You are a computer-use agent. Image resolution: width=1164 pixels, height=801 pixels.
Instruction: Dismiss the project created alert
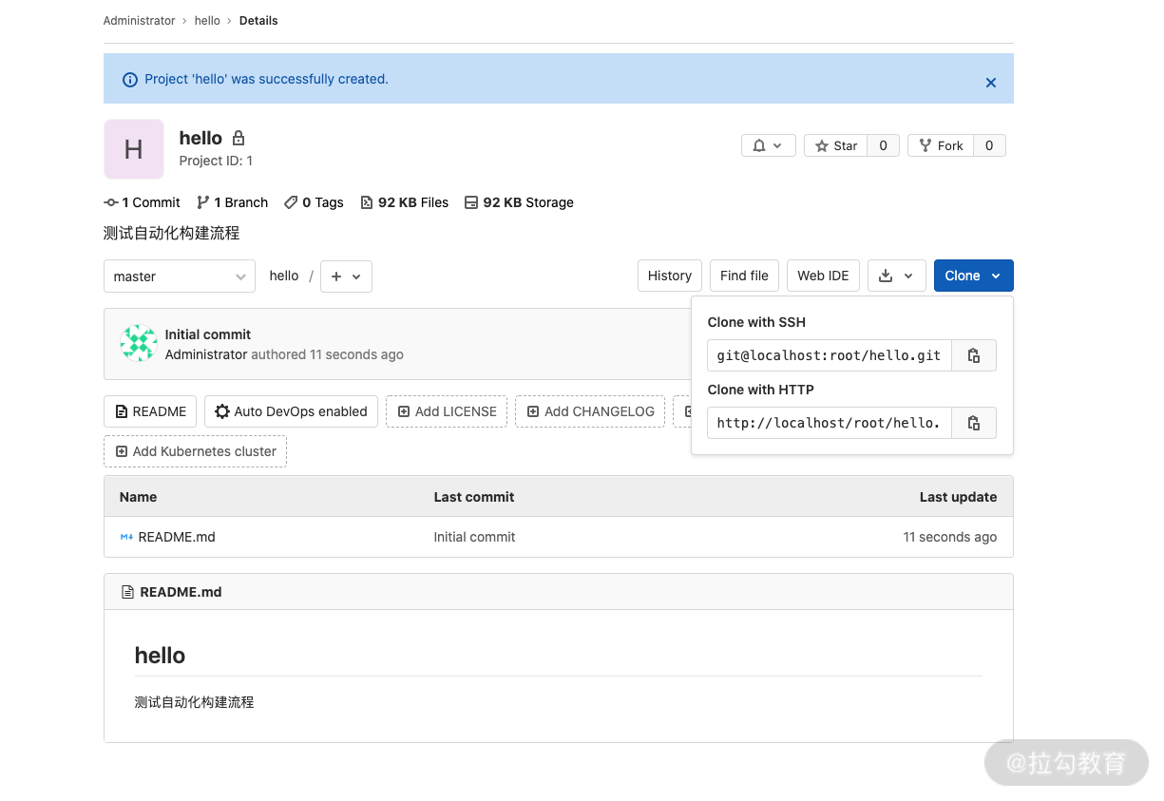tap(990, 83)
